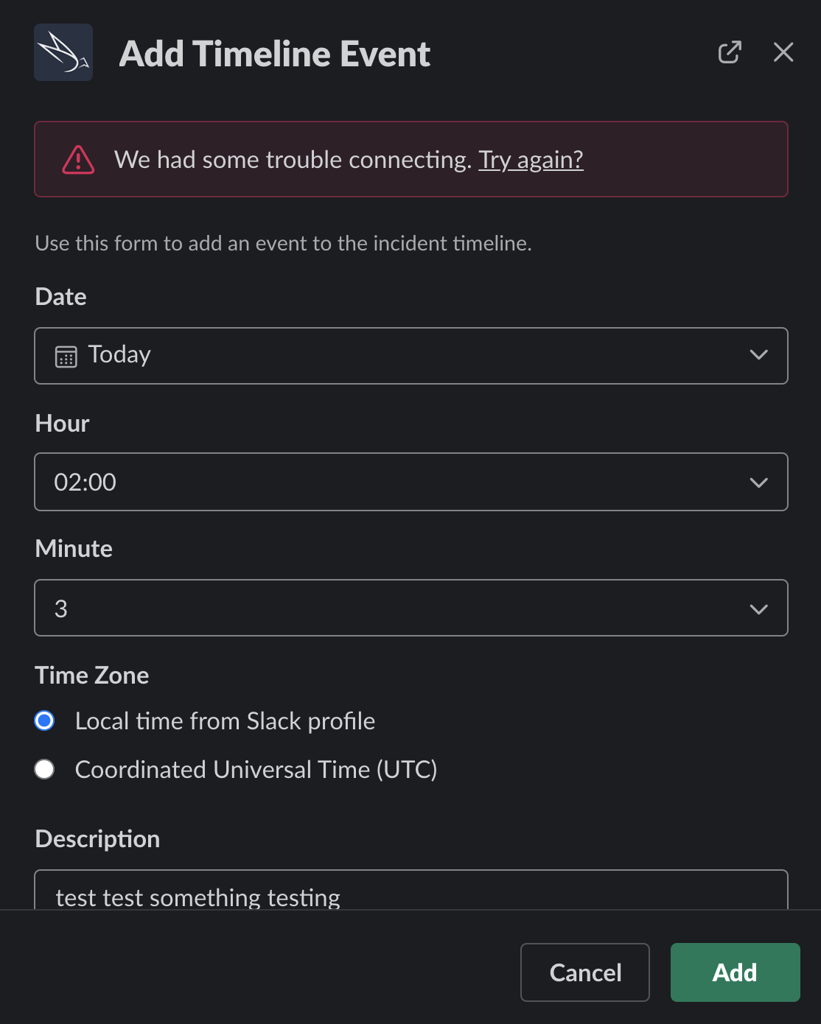Open the Hour dropdown
This screenshot has height=1024, width=821.
pyautogui.click(x=758, y=483)
